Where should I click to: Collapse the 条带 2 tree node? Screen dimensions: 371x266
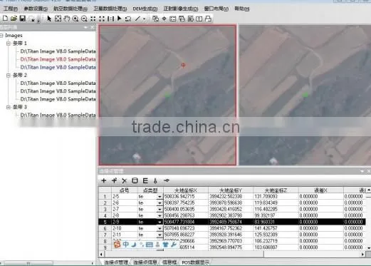tap(9, 75)
